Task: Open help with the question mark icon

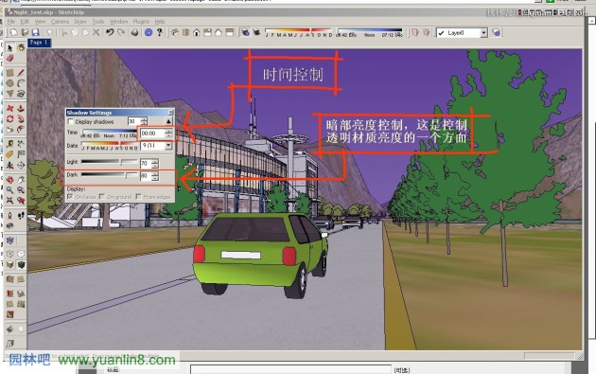Action: coord(160,33)
